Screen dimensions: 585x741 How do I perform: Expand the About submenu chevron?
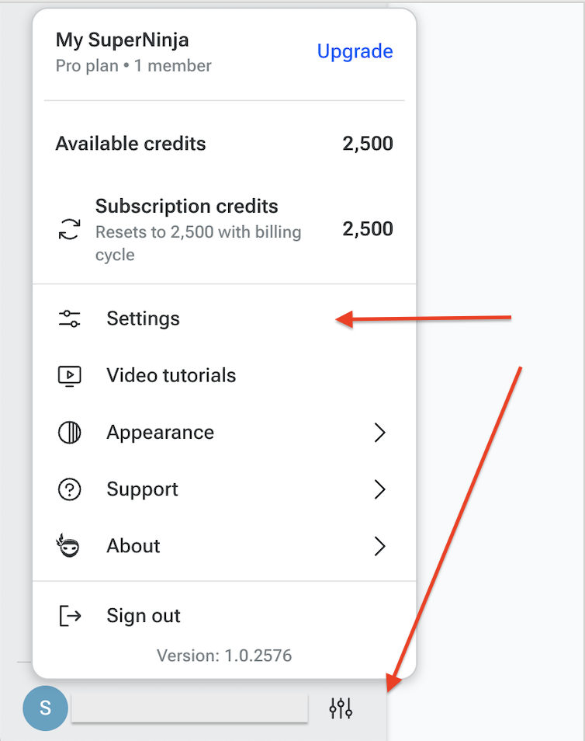coord(379,546)
